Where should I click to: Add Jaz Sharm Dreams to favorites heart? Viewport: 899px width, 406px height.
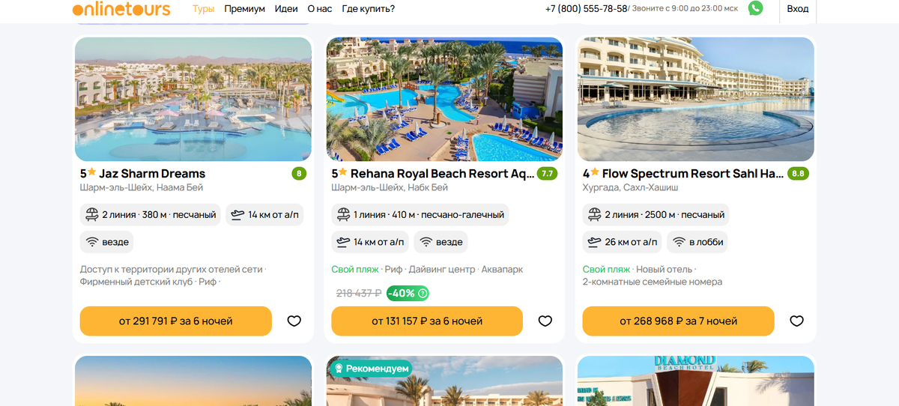click(294, 321)
